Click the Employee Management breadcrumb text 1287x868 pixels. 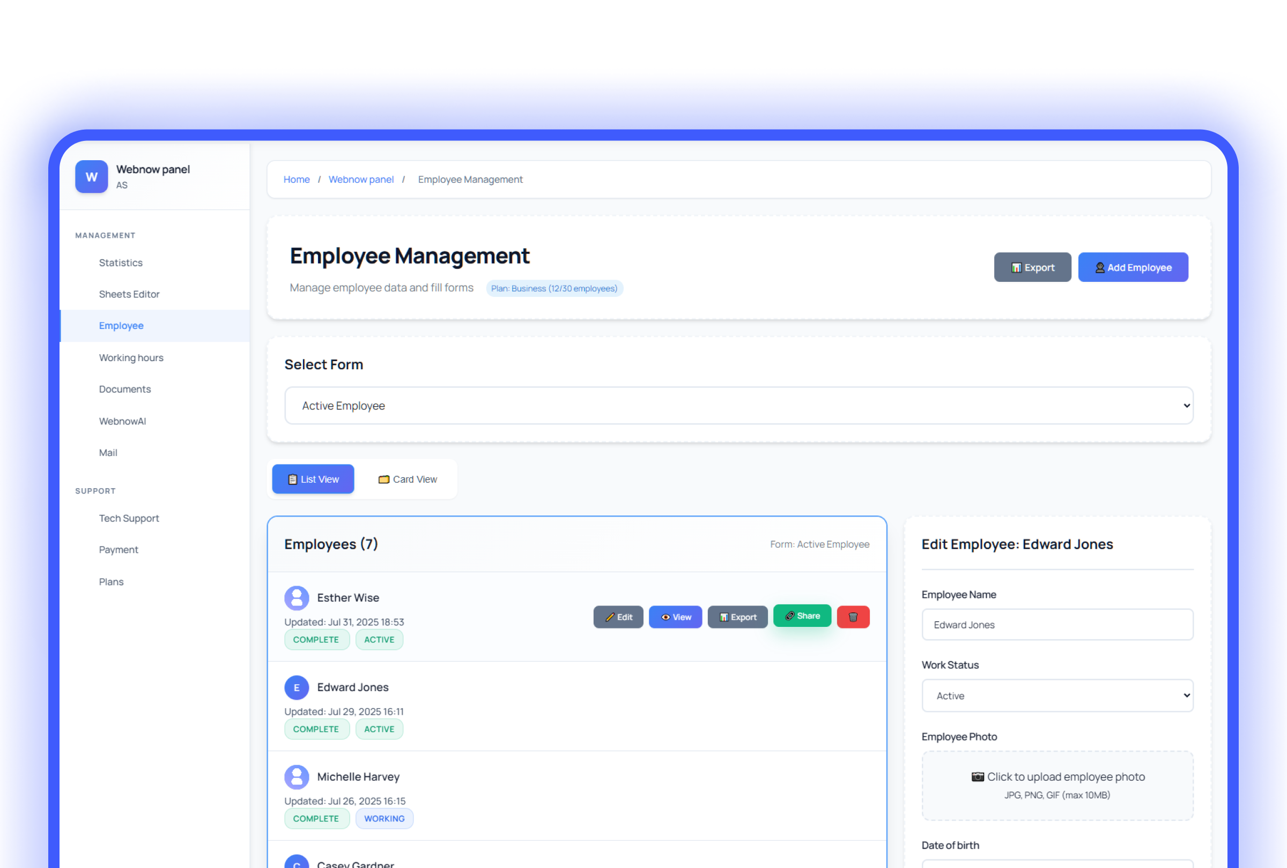(470, 179)
